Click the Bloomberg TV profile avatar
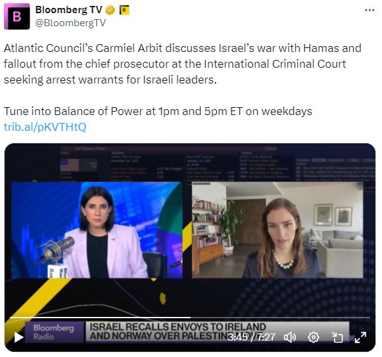 point(17,16)
